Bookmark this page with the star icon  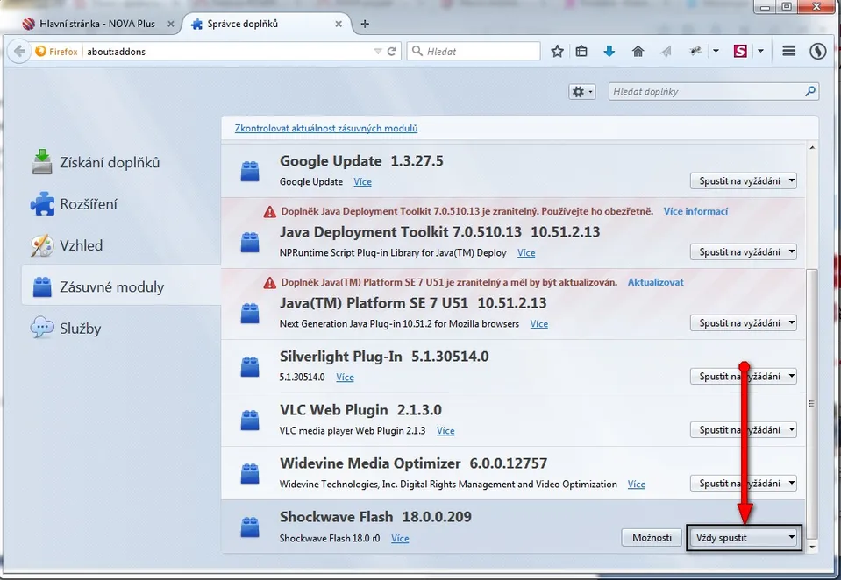557,52
